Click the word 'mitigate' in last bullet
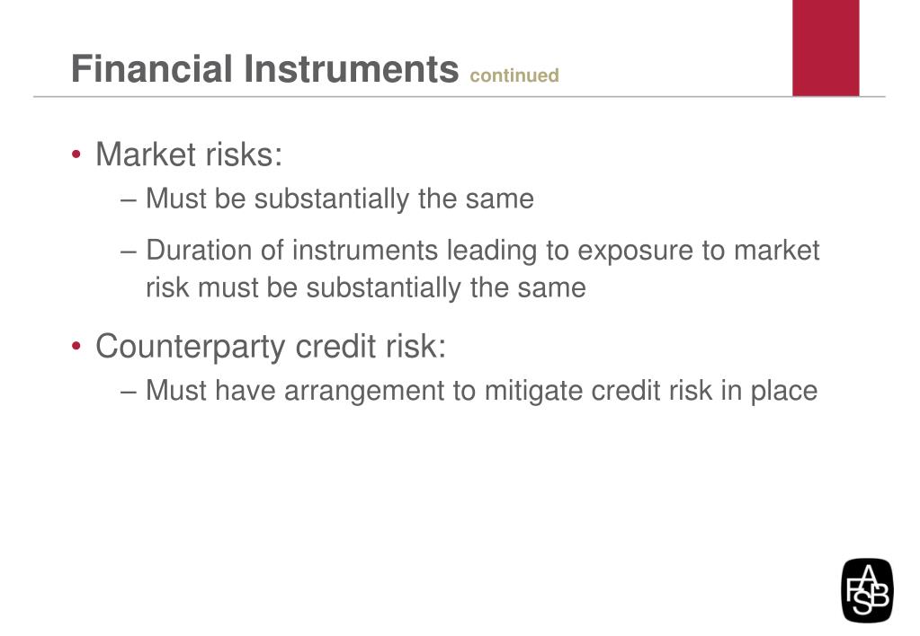The height and width of the screenshot is (636, 920). (x=534, y=392)
